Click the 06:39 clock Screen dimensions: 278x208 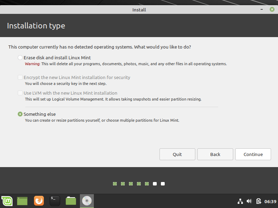pyautogui.click(x=270, y=201)
